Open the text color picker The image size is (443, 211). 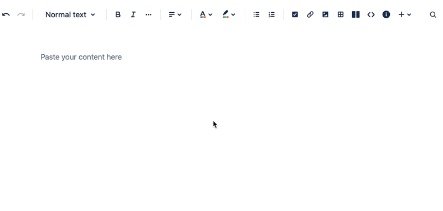pos(203,14)
